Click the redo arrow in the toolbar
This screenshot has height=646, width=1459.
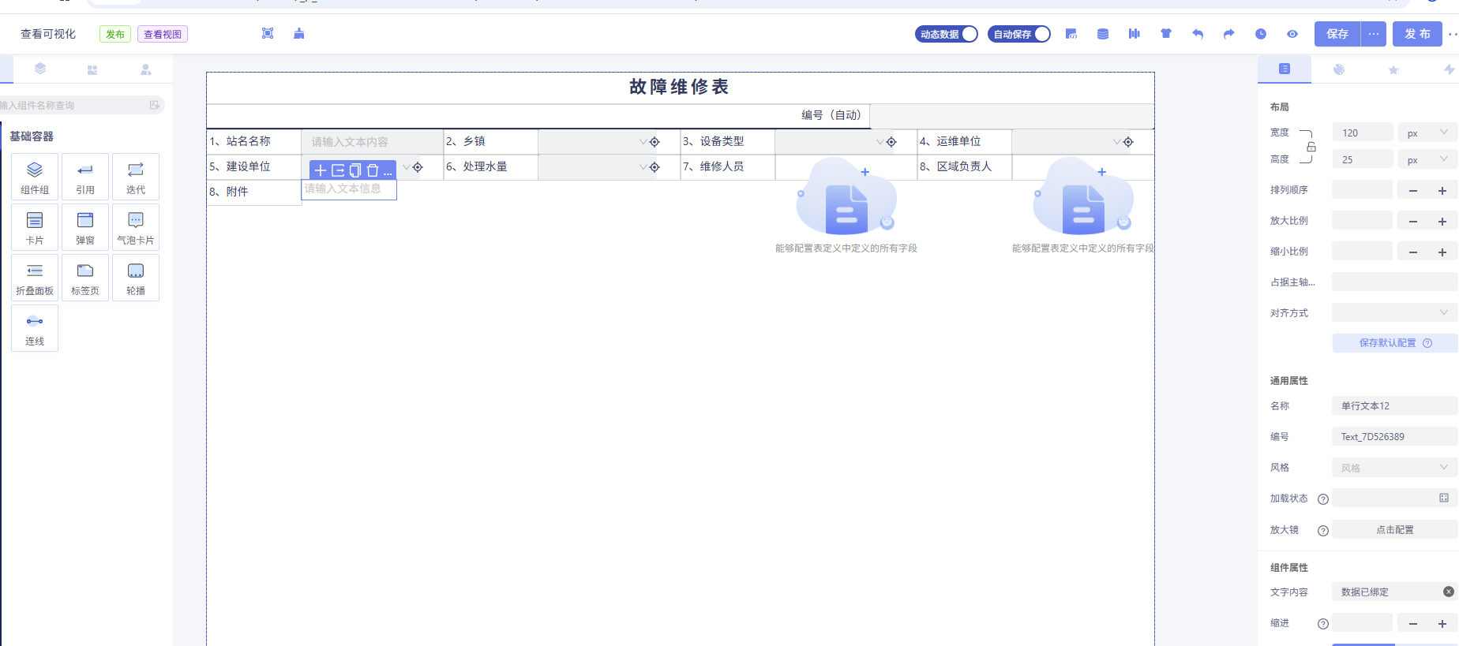(x=1228, y=34)
